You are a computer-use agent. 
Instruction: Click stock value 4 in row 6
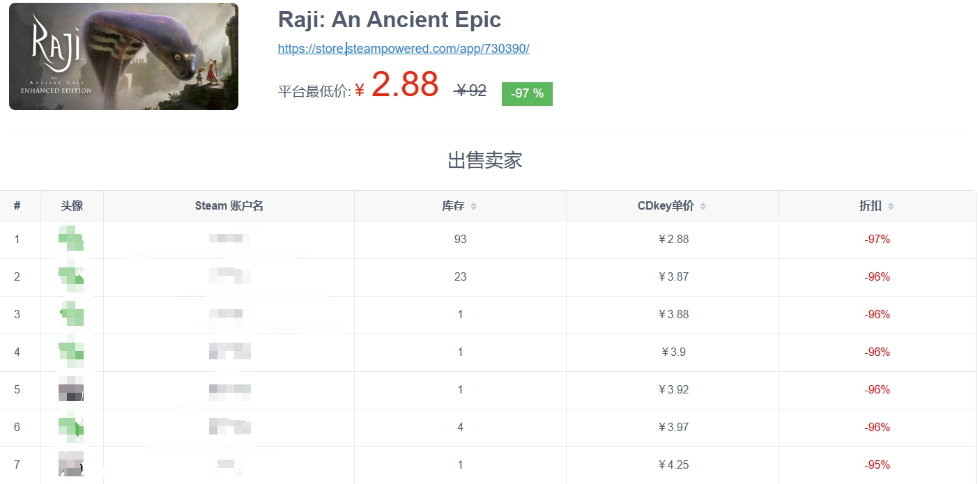(x=460, y=427)
